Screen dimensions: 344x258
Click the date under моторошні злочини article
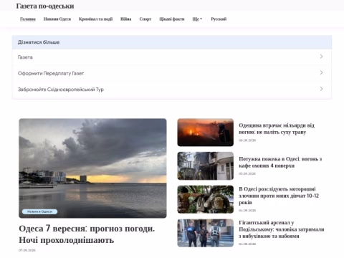coord(247,211)
